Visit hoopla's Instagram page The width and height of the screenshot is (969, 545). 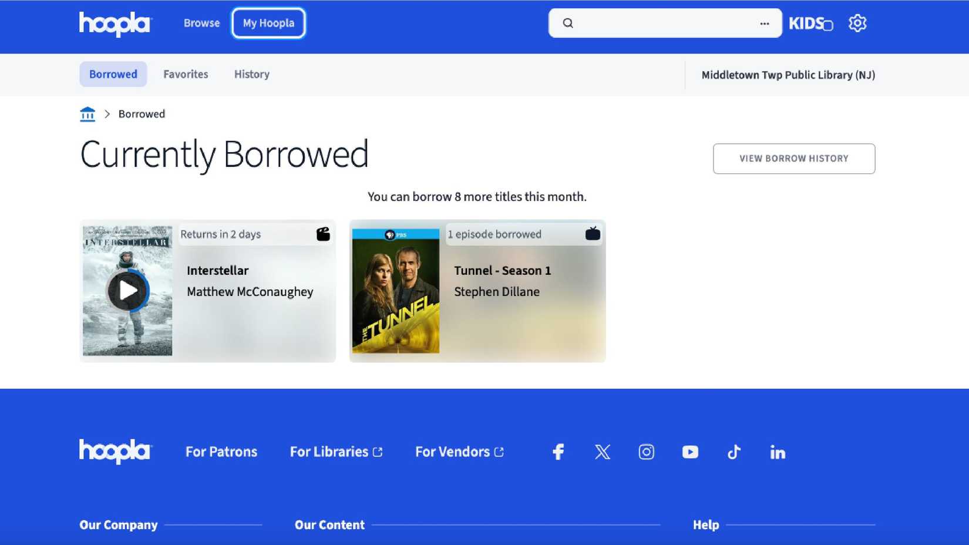pos(647,452)
